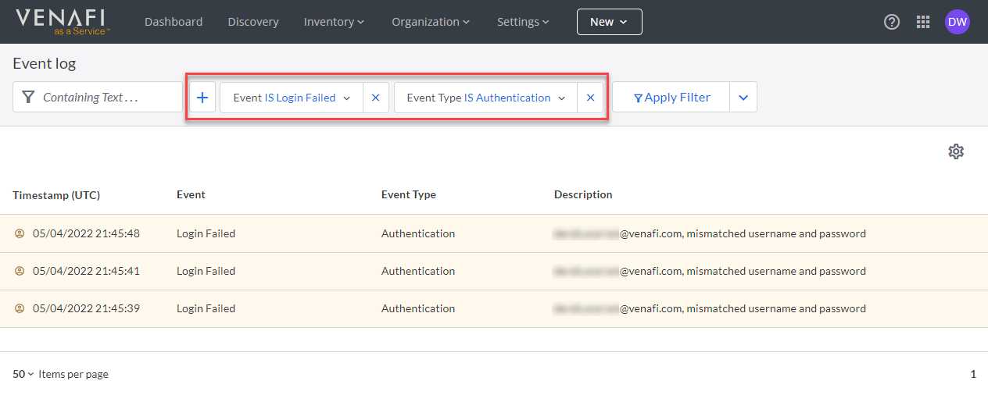Click page number 1 in pagination
Screen dimensions: 988x395
click(x=973, y=374)
